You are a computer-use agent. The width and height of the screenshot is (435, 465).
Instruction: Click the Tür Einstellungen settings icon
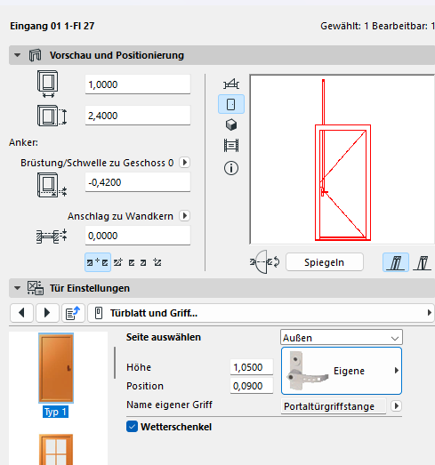[x=36, y=288]
